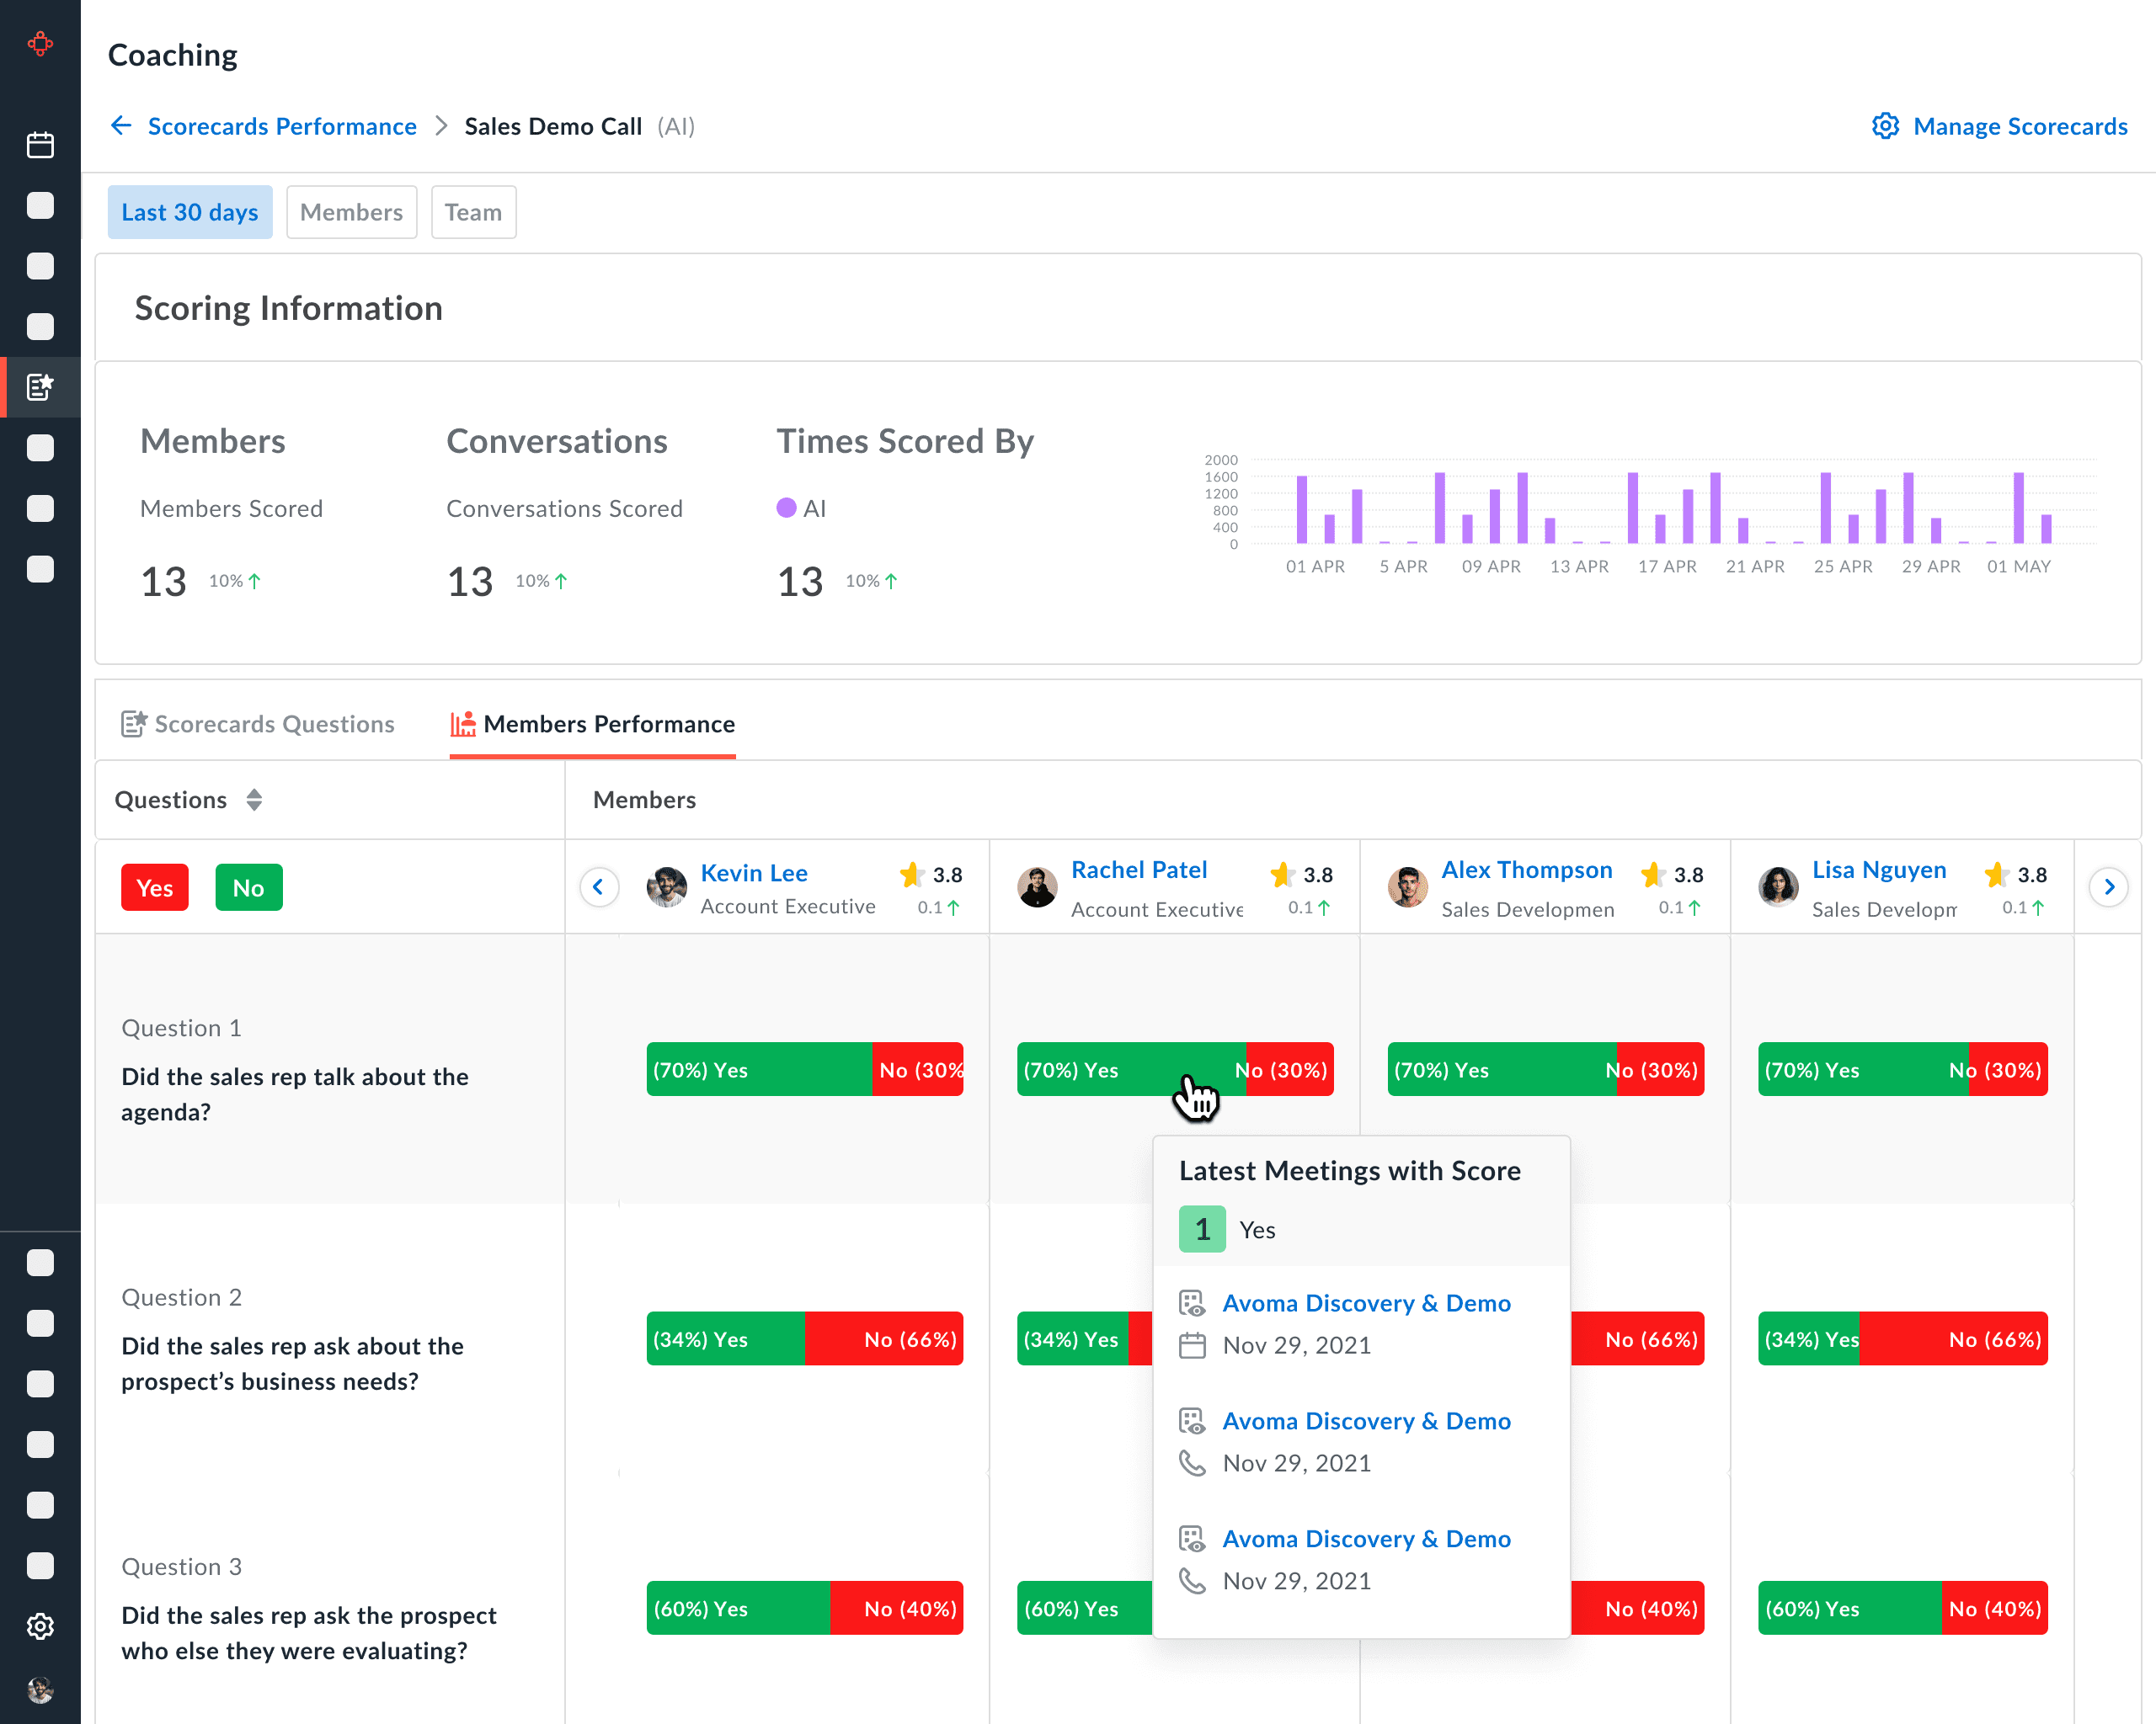Open the Team filter dropdown
The height and width of the screenshot is (1724, 2156).
pyautogui.click(x=473, y=212)
